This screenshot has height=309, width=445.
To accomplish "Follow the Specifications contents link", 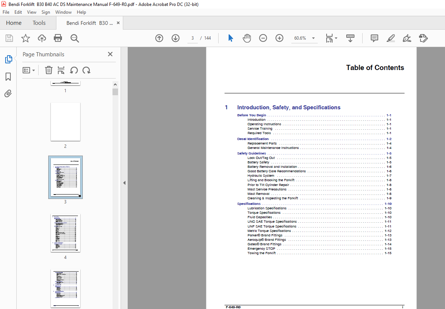I will coord(249,204).
